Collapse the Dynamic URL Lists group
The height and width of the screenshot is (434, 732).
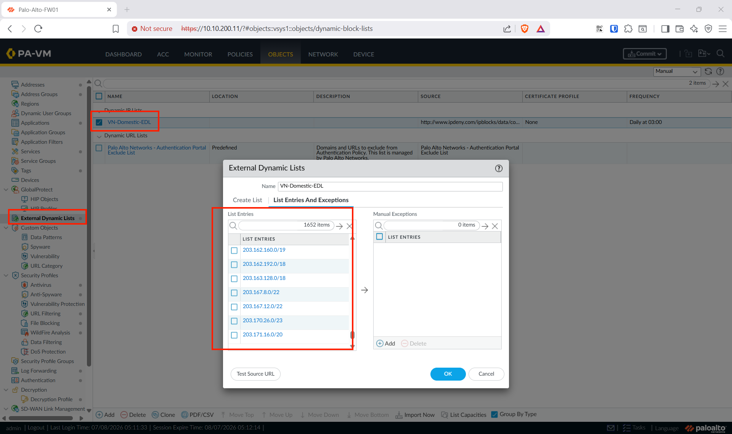coord(99,136)
